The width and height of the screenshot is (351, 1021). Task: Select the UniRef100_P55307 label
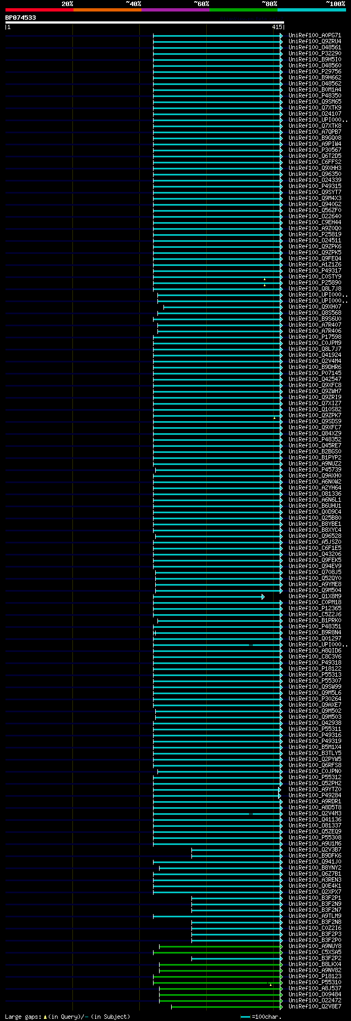click(x=315, y=681)
